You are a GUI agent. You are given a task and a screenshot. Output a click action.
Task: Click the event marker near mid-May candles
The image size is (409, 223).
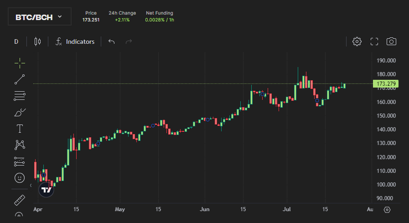(153, 126)
